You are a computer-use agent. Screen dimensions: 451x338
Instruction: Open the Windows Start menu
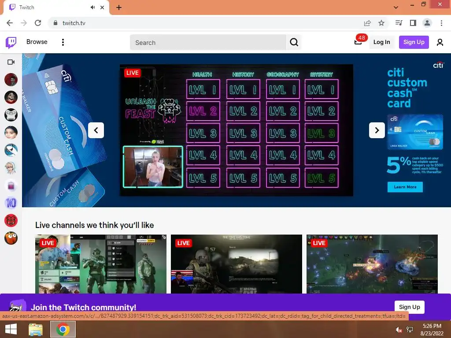[x=11, y=329]
